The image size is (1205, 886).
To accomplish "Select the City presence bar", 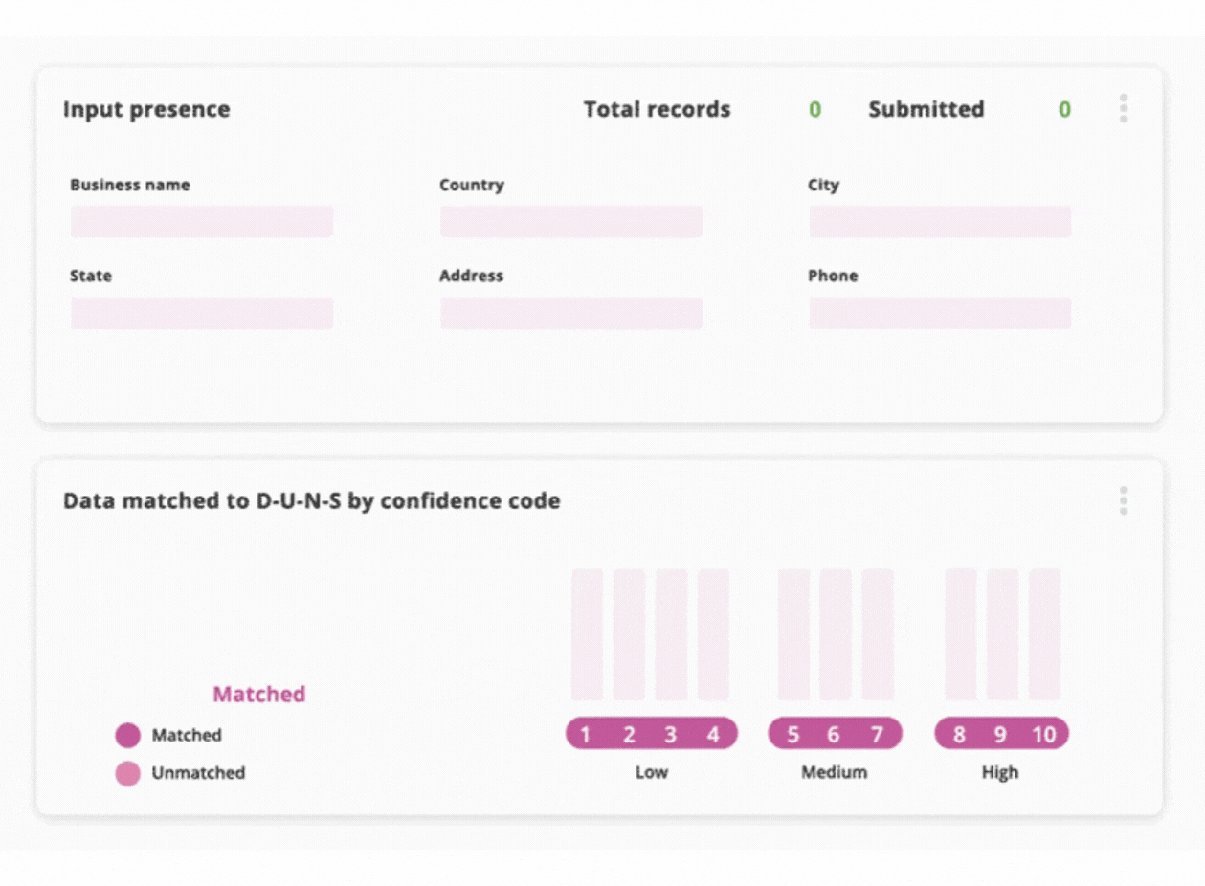I will [940, 221].
